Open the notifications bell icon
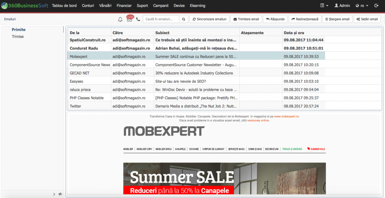385x198 pixels. click(x=120, y=19)
